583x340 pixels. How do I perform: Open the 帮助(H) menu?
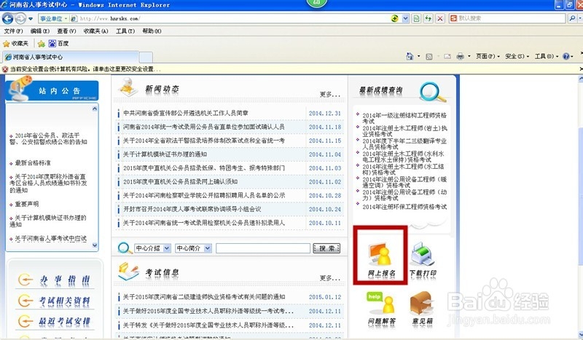152,31
